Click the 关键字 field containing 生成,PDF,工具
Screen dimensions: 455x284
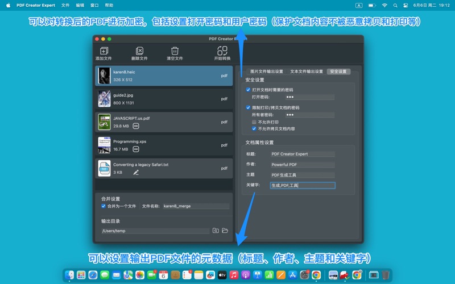click(x=303, y=185)
